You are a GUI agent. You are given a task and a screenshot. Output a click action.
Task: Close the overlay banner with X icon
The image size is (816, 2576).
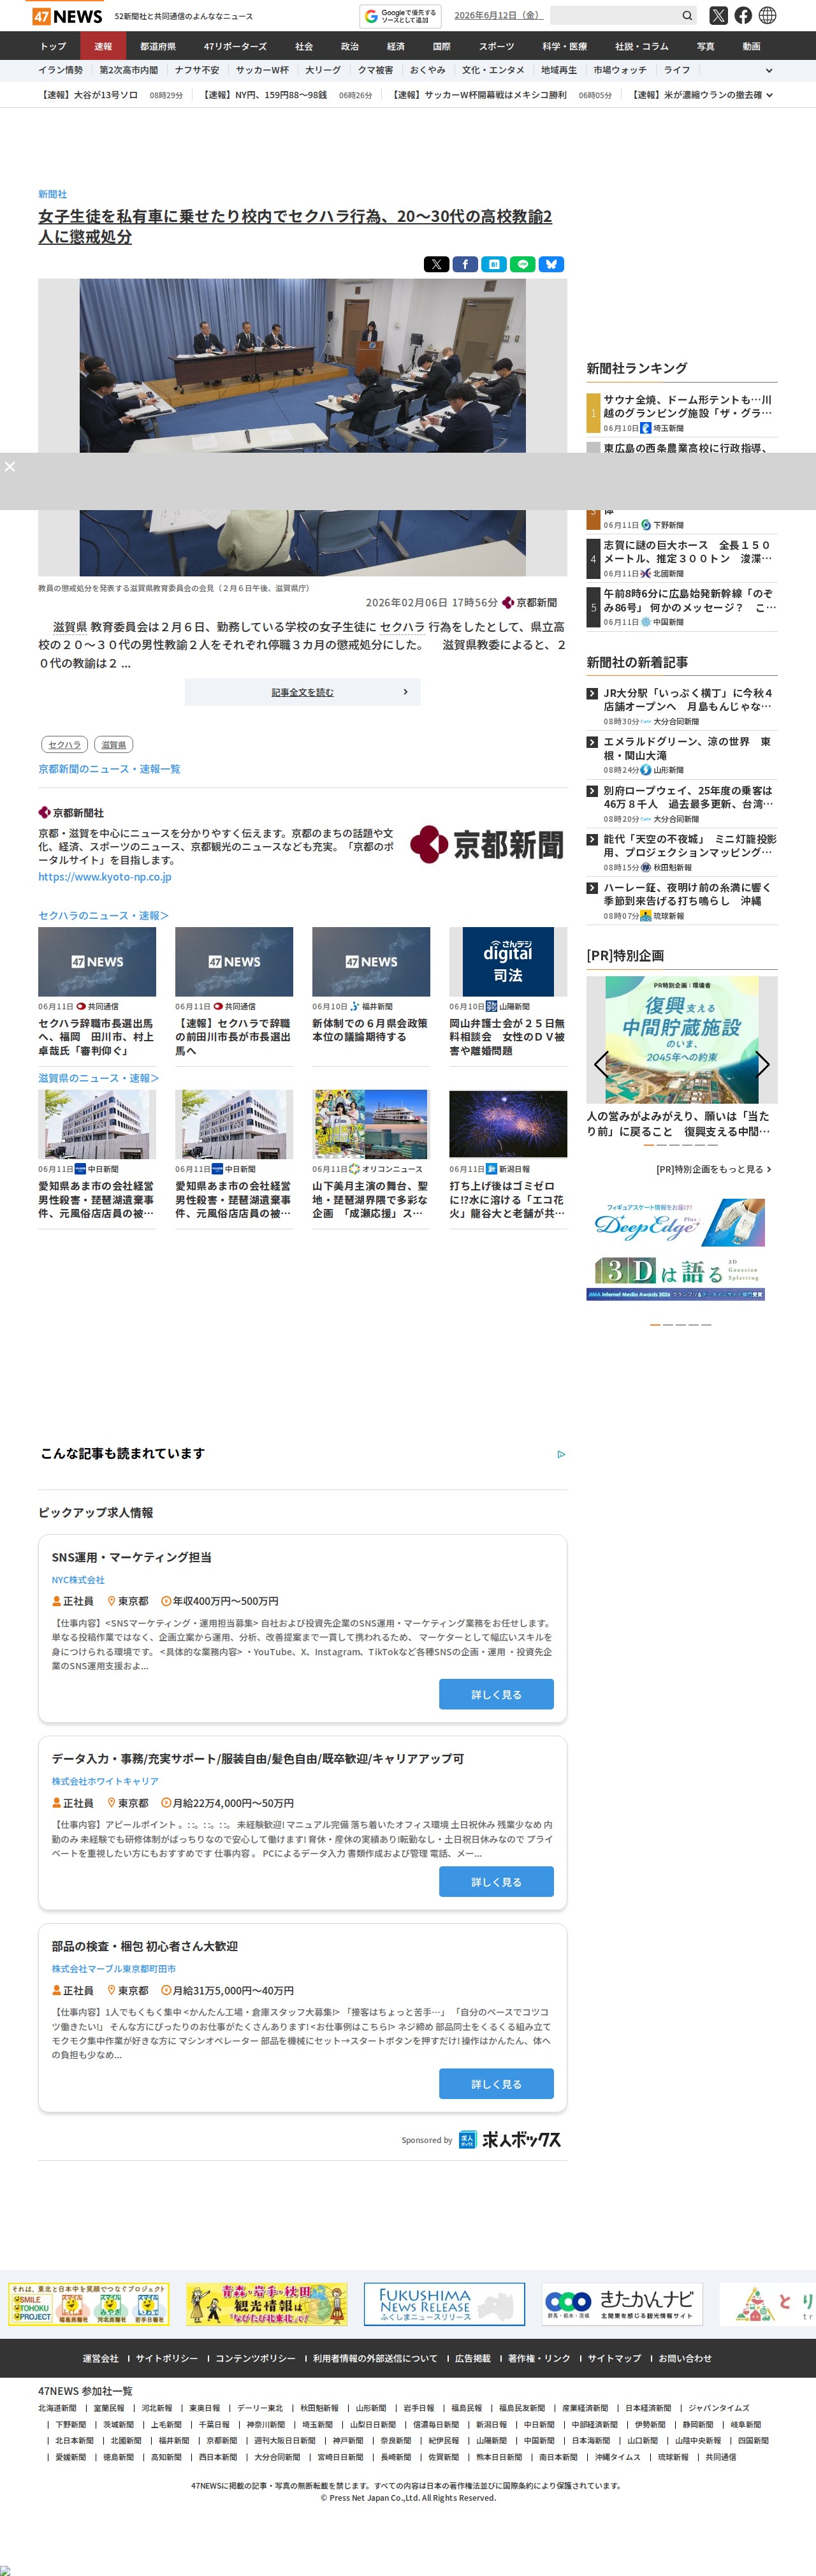(x=10, y=466)
